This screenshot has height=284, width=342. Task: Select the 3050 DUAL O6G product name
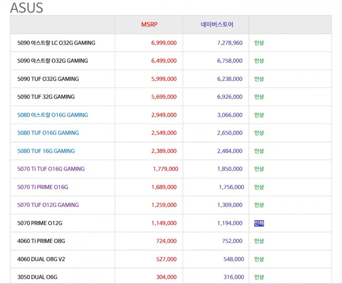(x=37, y=277)
